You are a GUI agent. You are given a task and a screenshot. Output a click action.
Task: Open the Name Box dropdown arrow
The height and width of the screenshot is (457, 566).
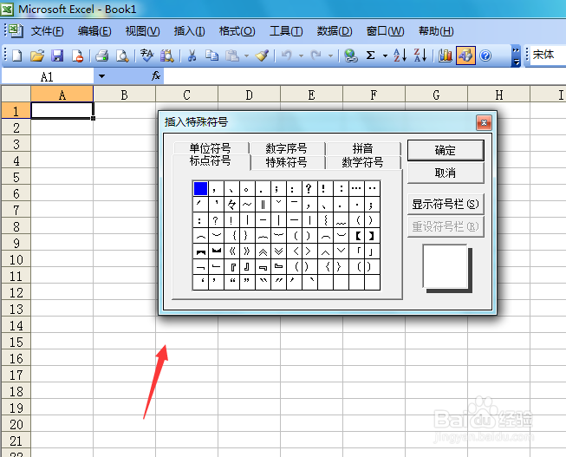(x=101, y=76)
